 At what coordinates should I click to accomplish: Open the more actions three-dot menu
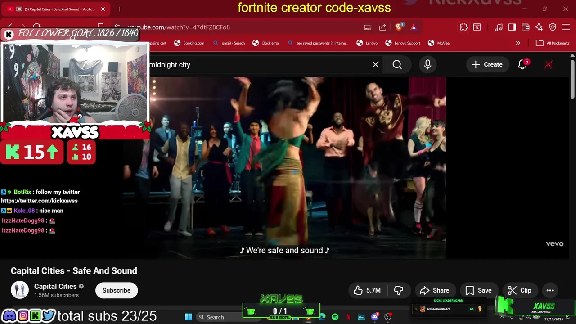(x=550, y=290)
